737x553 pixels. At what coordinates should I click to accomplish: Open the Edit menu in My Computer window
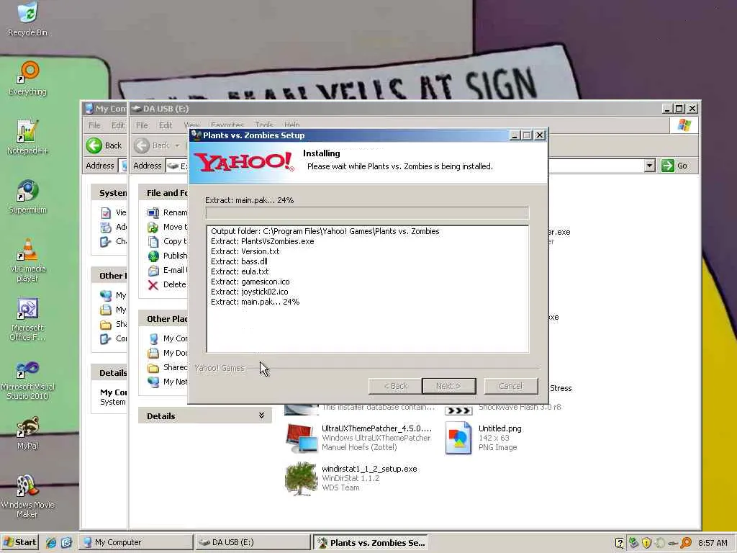[x=118, y=125]
